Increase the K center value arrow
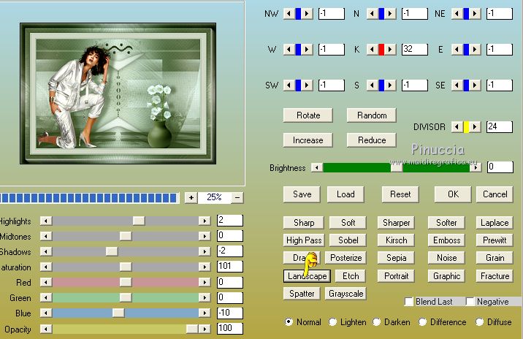Viewport: 523px width, 339px height. pyautogui.click(x=391, y=50)
